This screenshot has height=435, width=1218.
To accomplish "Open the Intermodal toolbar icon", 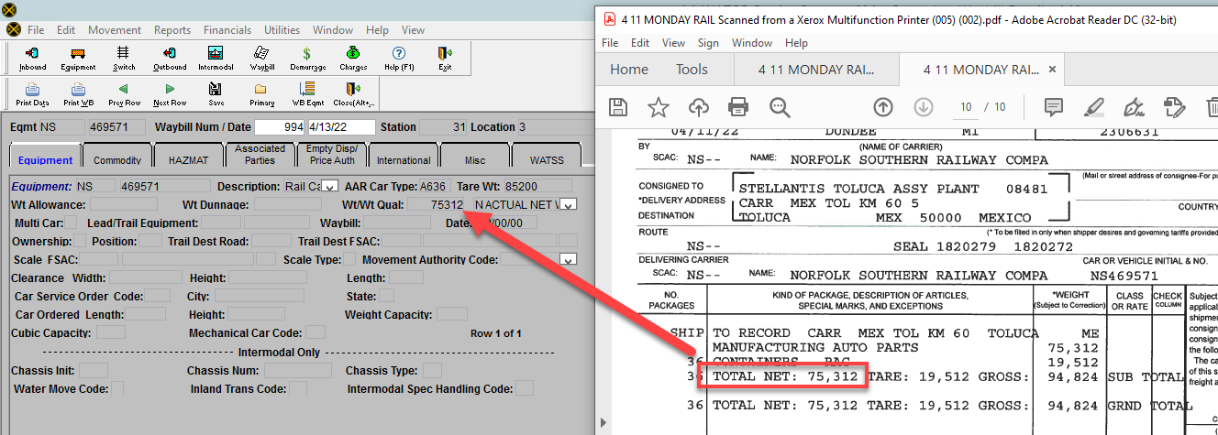I will (x=216, y=58).
